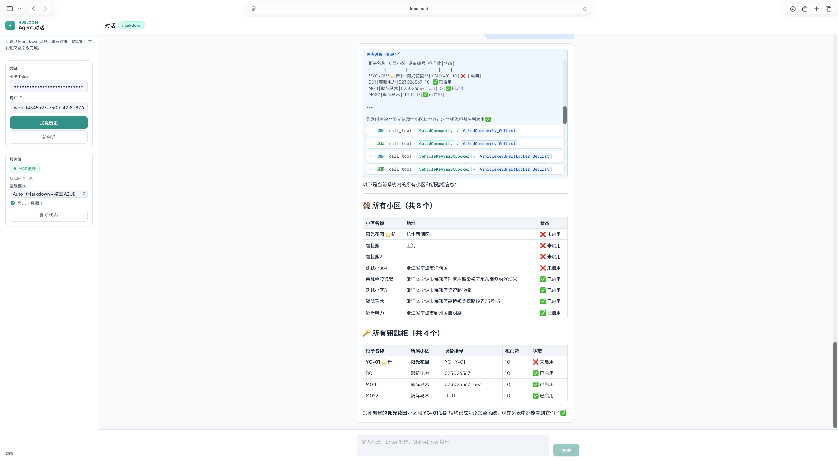Send the message with 发送
The image size is (838, 461).
(x=566, y=450)
